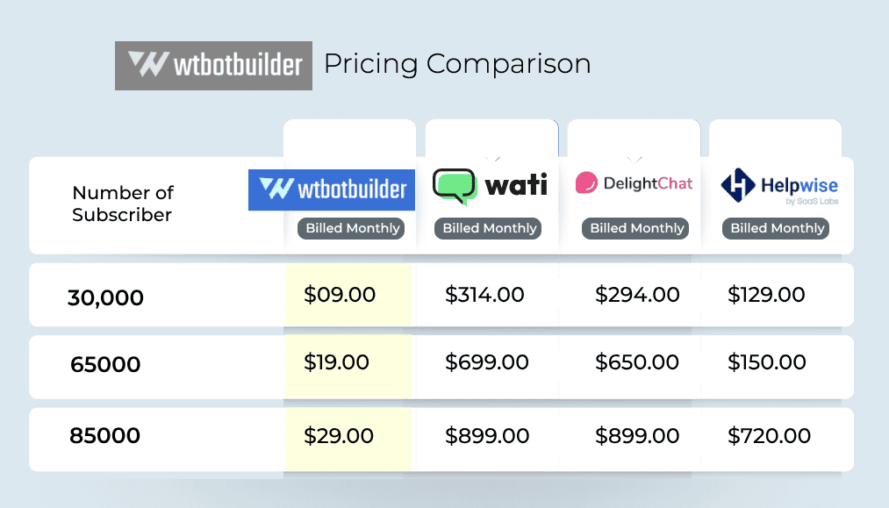
Task: Click the $720.00 Helpwise price
Action: pyautogui.click(x=769, y=435)
